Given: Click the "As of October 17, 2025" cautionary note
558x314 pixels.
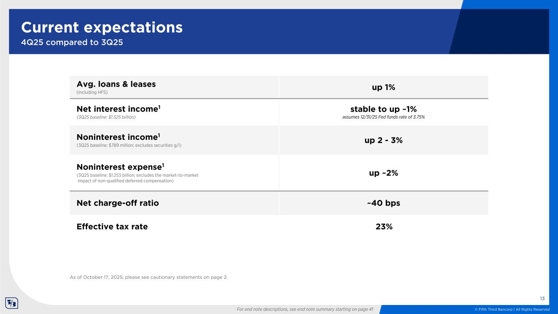Looking at the screenshot, I should 149,277.
